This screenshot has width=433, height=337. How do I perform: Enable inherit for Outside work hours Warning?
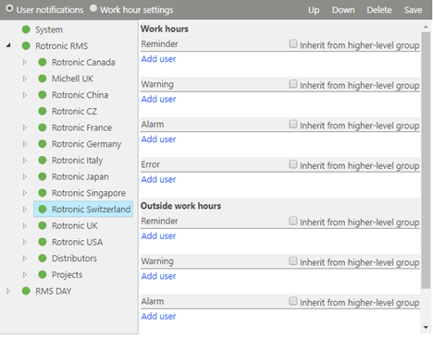(x=293, y=260)
